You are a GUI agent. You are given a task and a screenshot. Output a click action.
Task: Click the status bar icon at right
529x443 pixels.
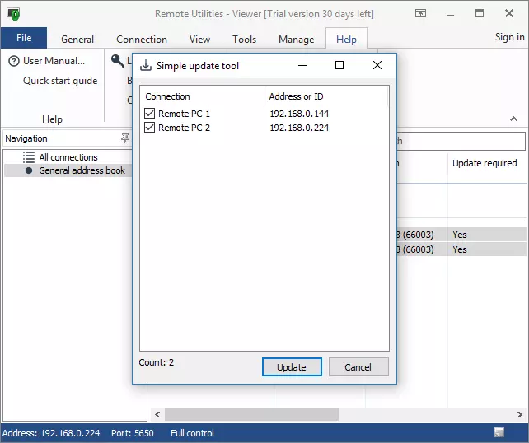(x=499, y=432)
